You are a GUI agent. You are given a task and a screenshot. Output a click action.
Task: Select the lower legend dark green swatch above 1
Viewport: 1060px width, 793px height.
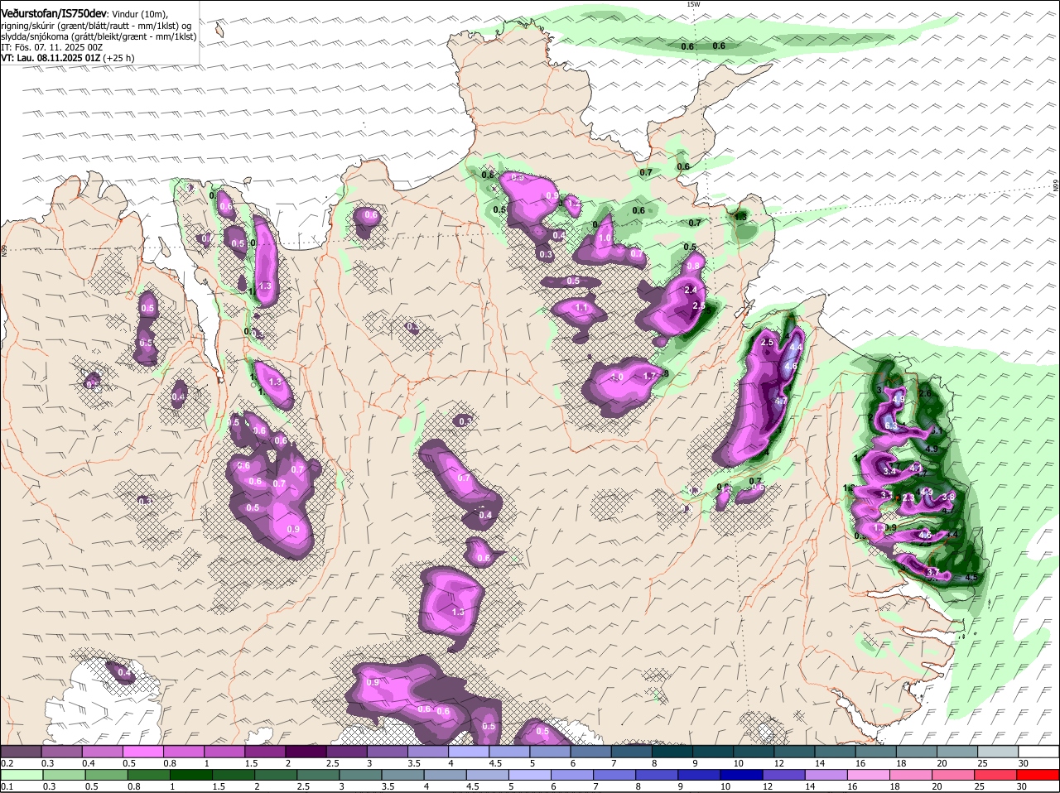tap(191, 775)
